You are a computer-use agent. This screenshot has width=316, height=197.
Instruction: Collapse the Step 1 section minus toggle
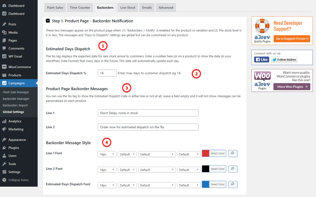pos(48,21)
